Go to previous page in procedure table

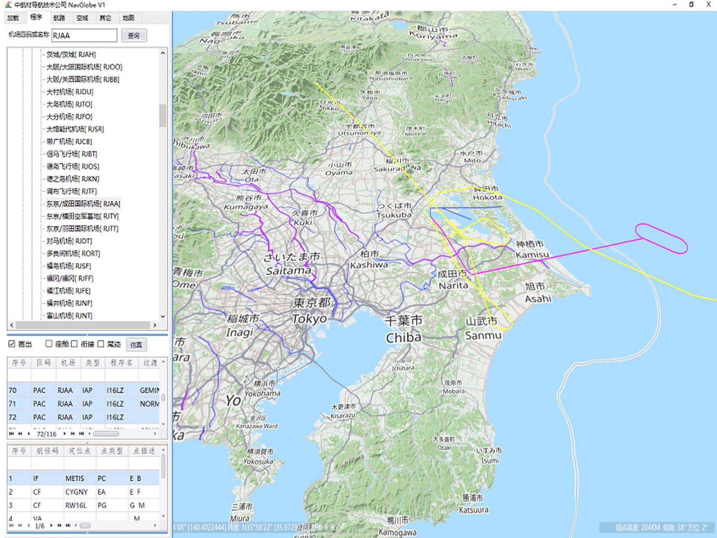tap(20, 433)
